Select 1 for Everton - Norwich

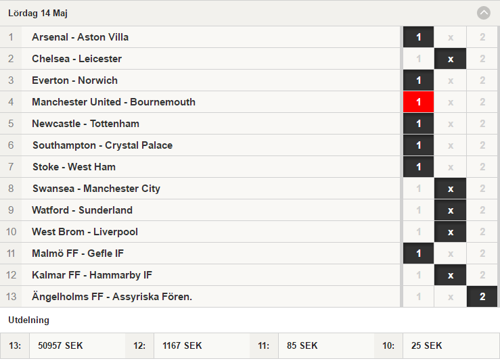(418, 80)
